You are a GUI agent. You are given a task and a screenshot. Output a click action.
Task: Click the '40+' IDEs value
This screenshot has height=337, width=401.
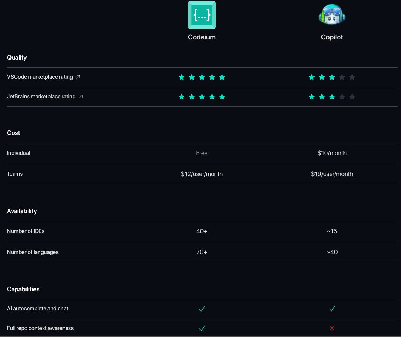click(202, 231)
